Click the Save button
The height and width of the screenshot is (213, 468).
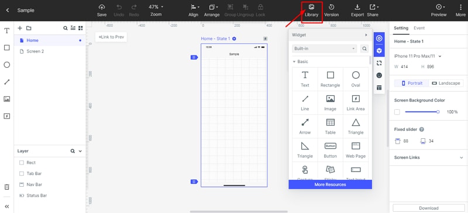[102, 10]
